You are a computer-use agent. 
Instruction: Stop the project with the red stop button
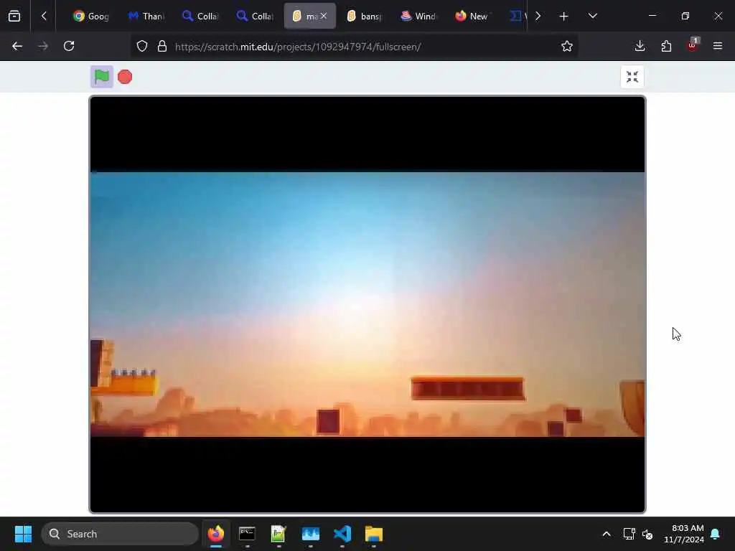125,77
